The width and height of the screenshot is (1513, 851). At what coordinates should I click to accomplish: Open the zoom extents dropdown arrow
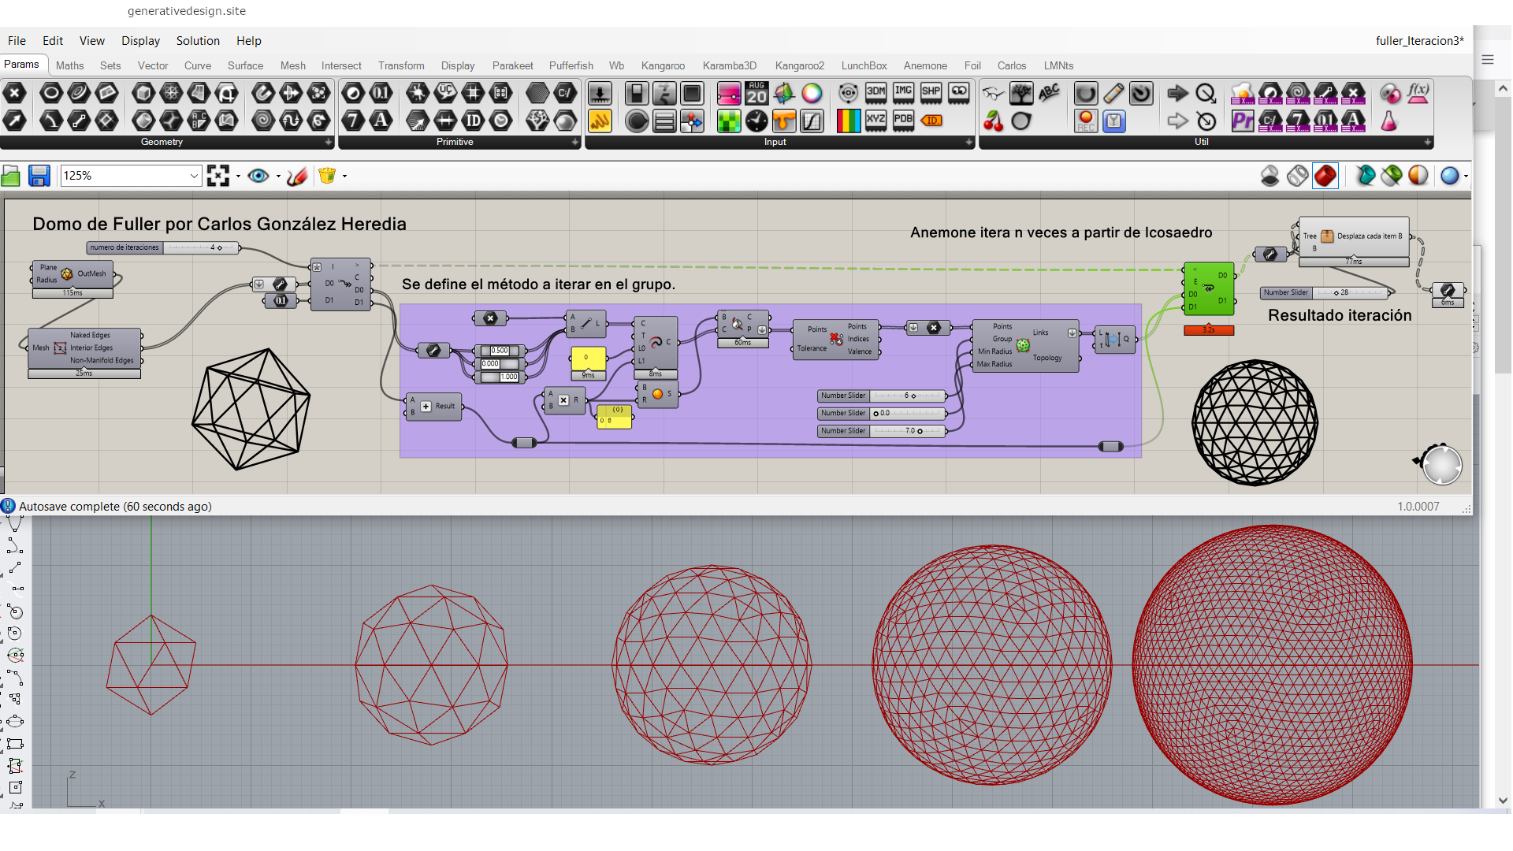click(238, 176)
